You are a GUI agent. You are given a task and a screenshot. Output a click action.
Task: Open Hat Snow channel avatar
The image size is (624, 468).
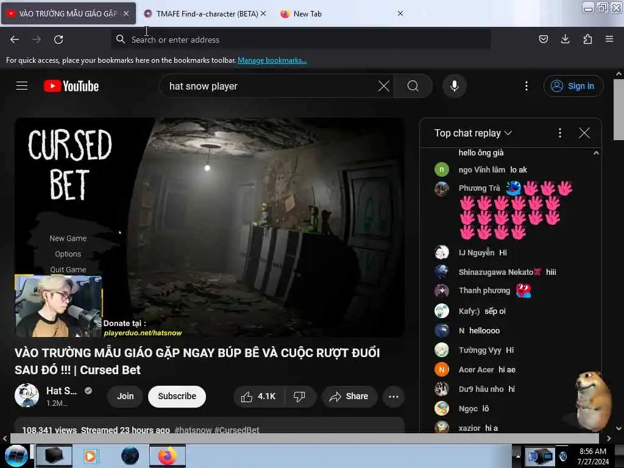point(27,395)
